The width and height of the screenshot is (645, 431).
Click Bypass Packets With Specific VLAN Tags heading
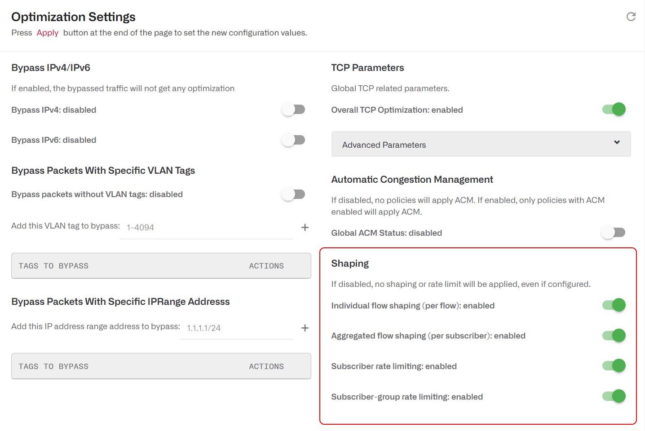pyautogui.click(x=103, y=171)
